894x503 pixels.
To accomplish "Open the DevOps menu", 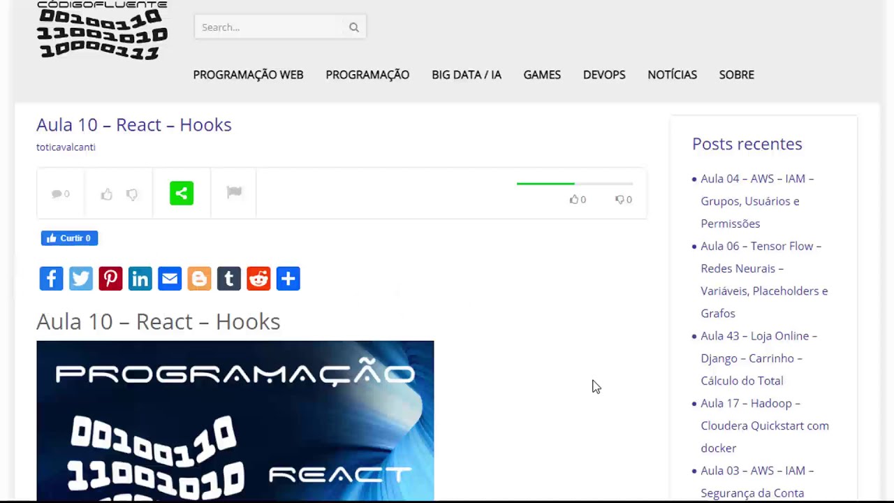I will tap(604, 75).
